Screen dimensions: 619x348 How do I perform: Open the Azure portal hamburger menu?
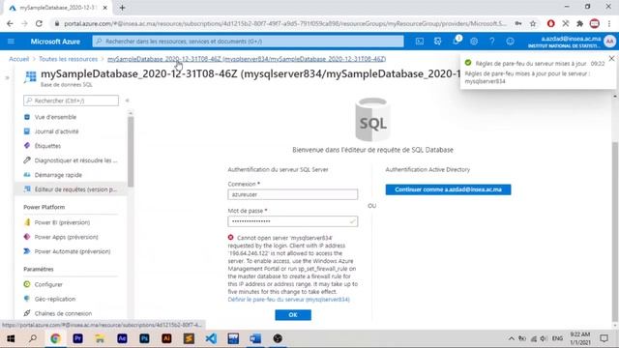coord(11,42)
